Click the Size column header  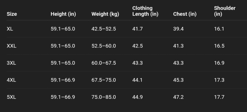(x=12, y=14)
